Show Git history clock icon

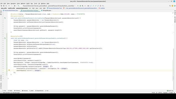(100, 6)
